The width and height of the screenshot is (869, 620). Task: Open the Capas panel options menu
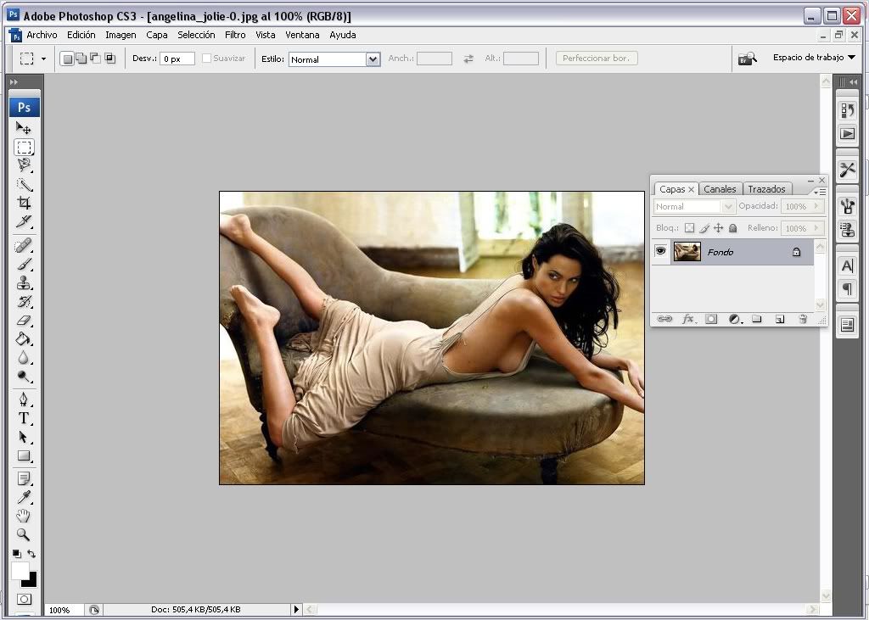pyautogui.click(x=821, y=192)
